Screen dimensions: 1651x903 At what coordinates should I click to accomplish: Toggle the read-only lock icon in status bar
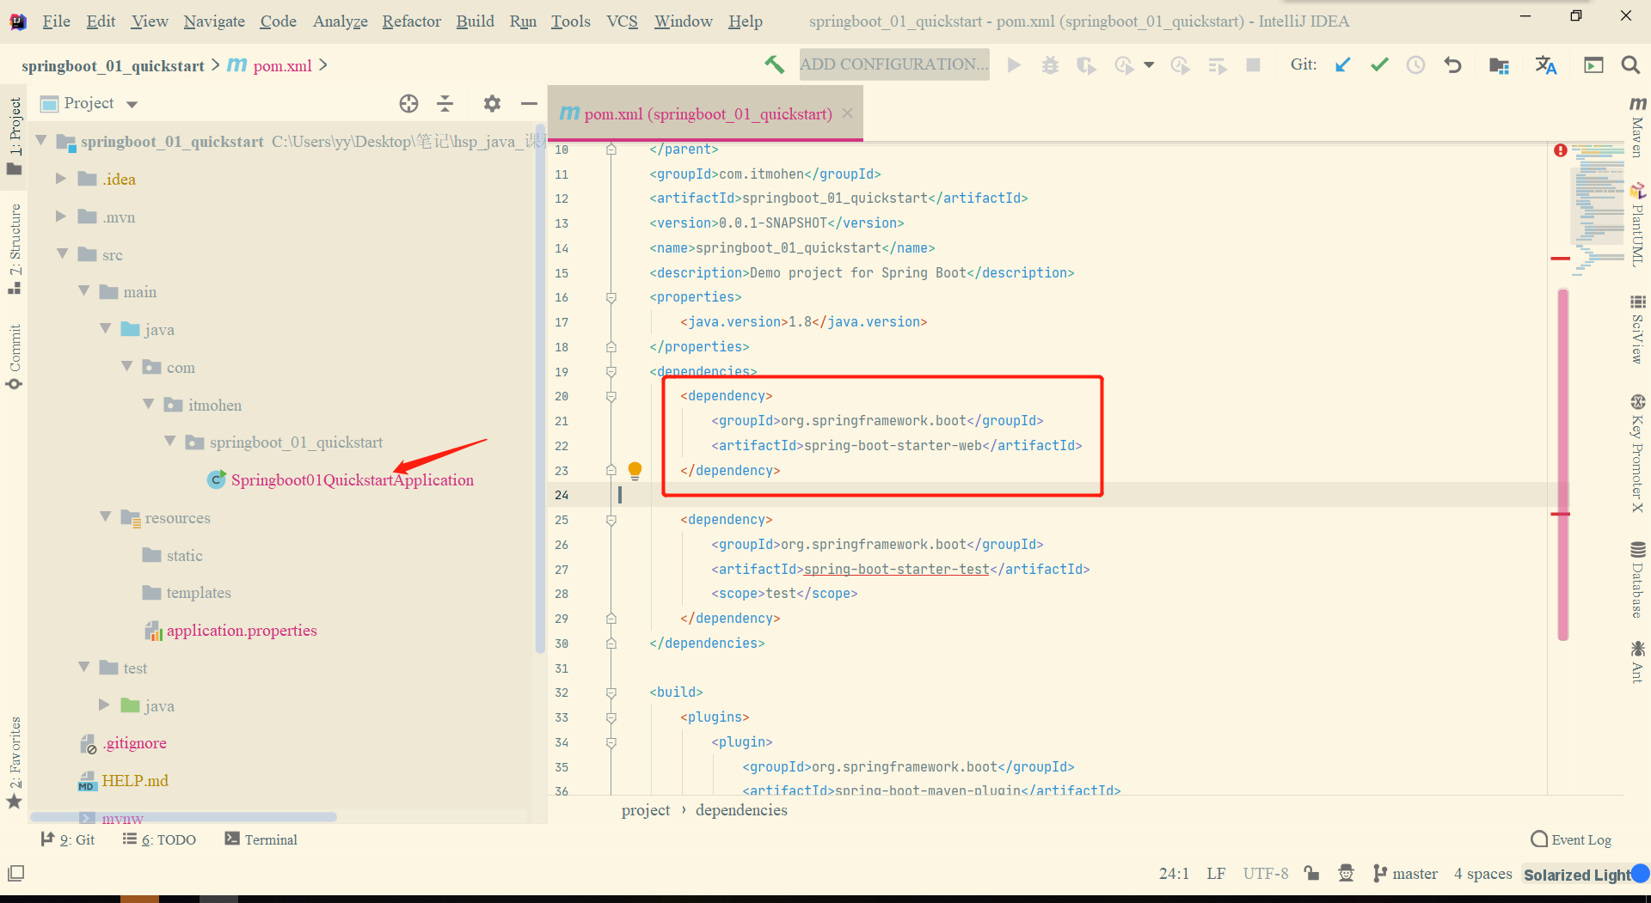click(x=1311, y=874)
